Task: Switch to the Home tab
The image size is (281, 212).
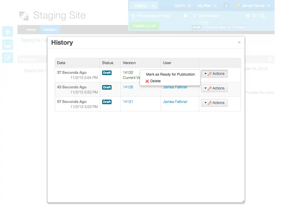Action: tap(31, 30)
